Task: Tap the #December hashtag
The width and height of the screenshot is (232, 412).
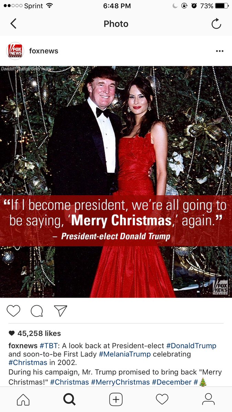Action: point(172,382)
